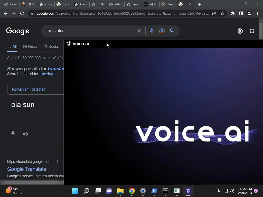Viewport: 263px width, 197px height.
Task: Open a new Chrome tab
Action: [x=199, y=4]
